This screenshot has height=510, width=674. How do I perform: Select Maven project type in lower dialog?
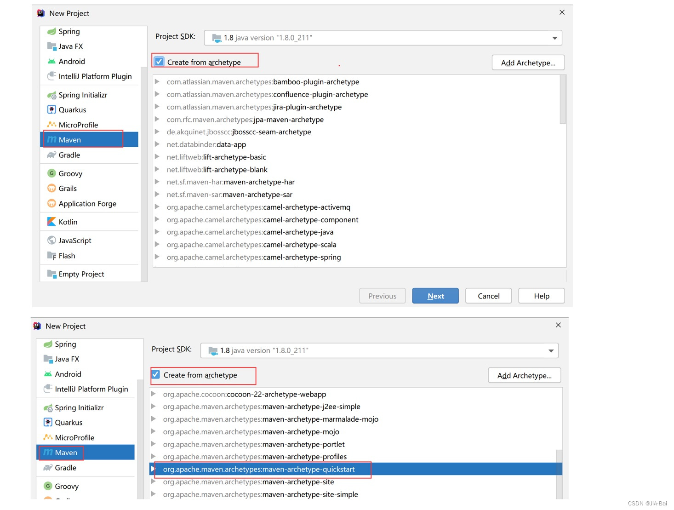click(86, 453)
